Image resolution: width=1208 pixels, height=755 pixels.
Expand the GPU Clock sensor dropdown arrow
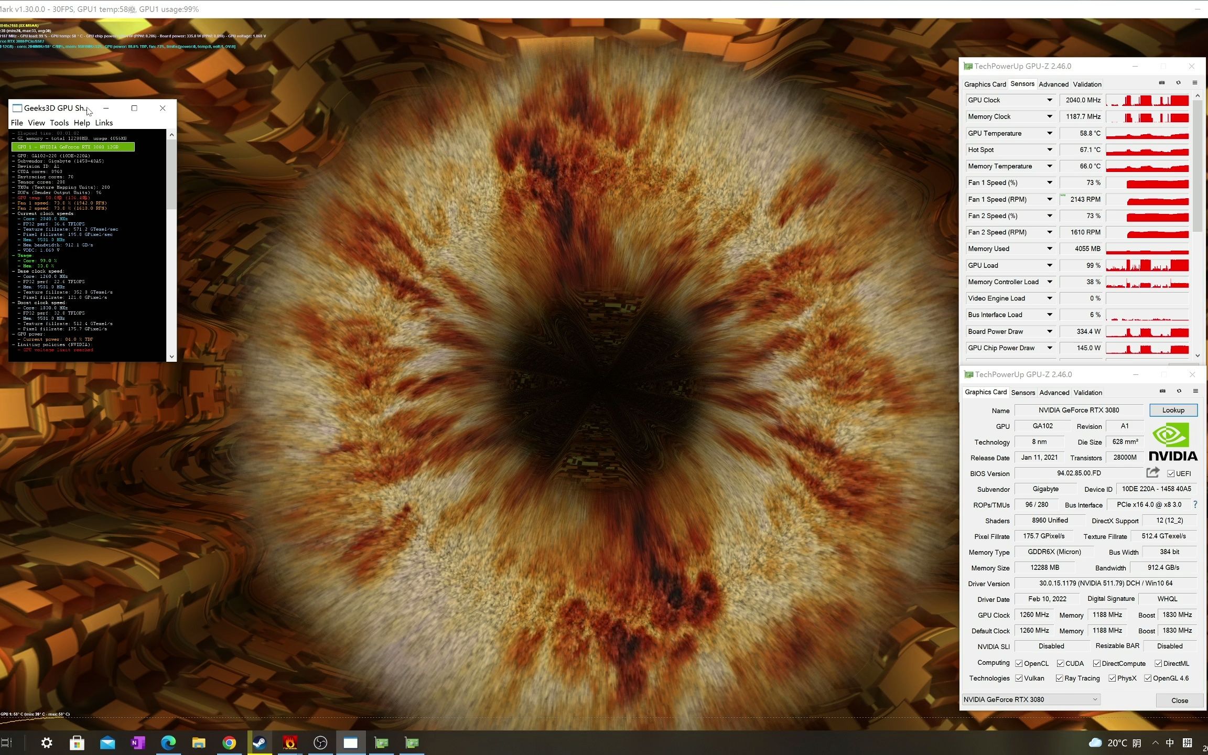click(x=1050, y=100)
